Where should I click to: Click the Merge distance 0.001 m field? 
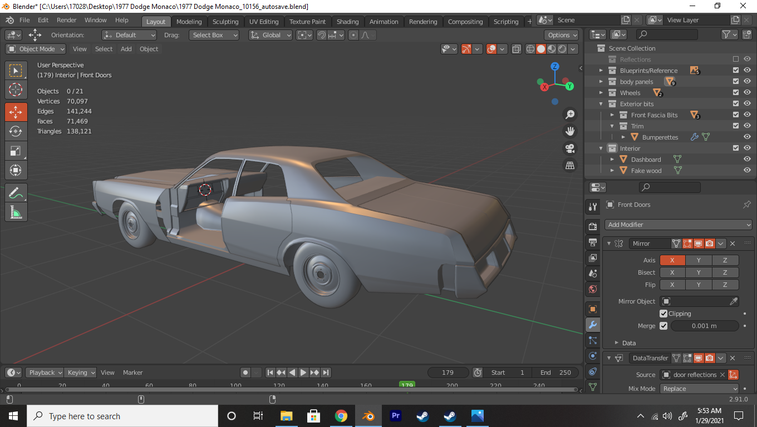click(704, 326)
